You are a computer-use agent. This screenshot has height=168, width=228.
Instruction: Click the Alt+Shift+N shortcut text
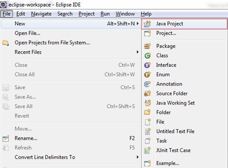click(x=121, y=24)
